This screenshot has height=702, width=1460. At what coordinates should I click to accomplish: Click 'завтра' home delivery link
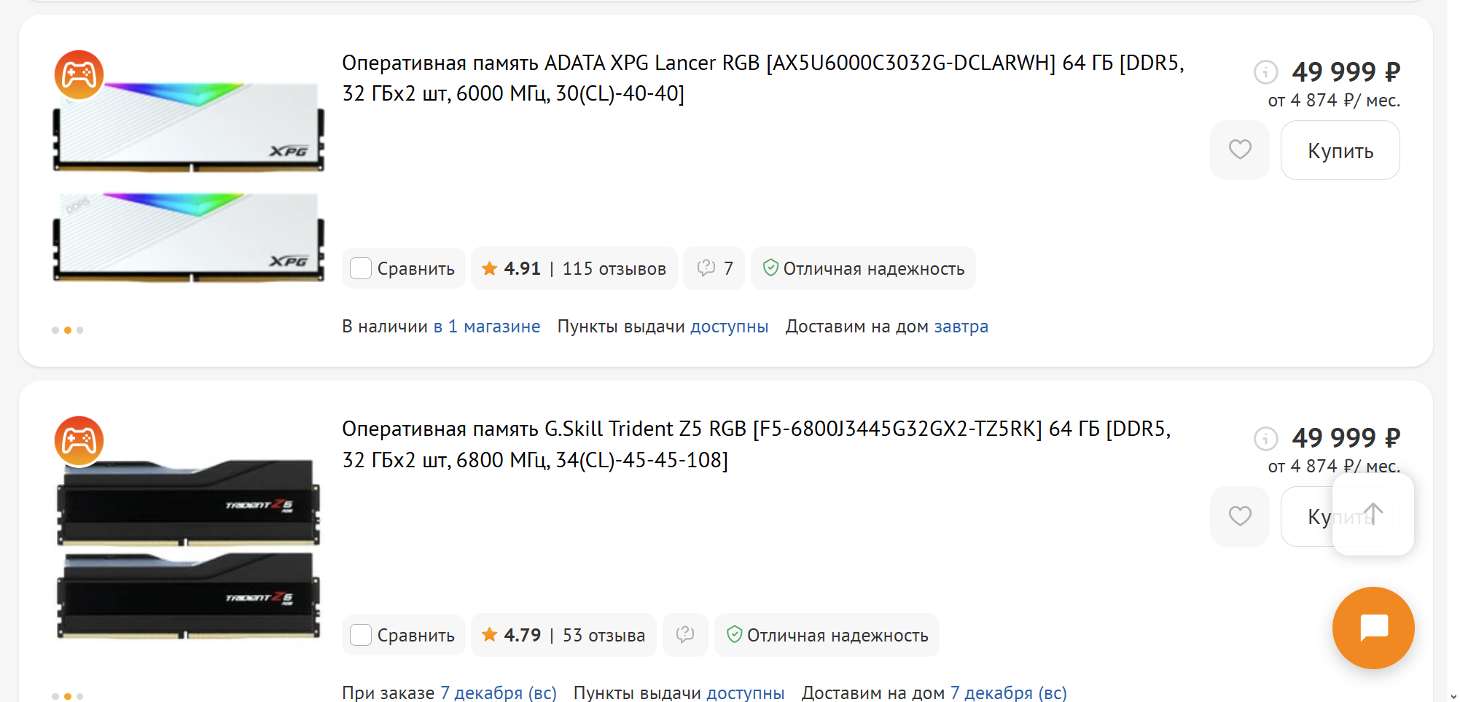[961, 327]
